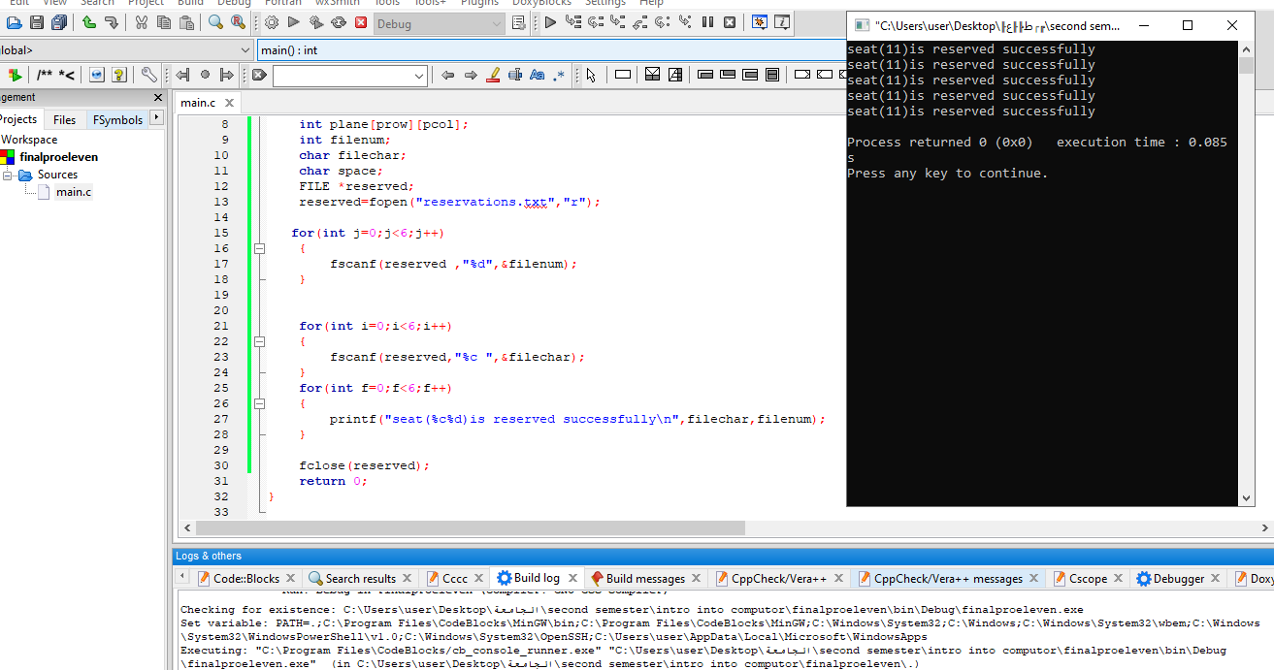This screenshot has width=1274, height=670.
Task: Toggle match case Aa icon
Action: pyautogui.click(x=538, y=75)
